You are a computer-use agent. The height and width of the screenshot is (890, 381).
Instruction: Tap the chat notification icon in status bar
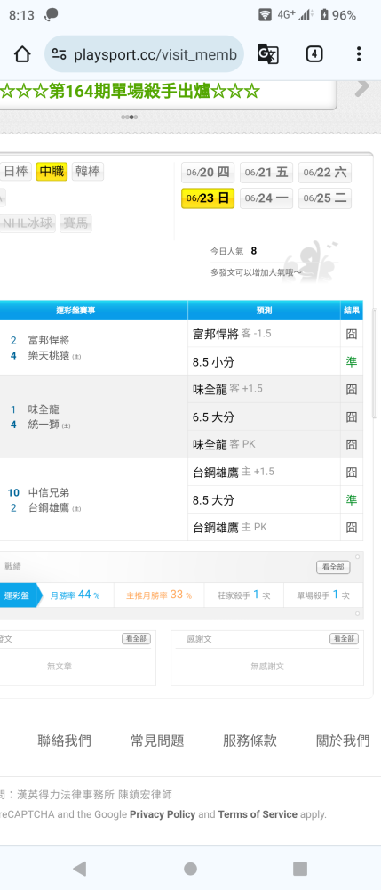51,15
